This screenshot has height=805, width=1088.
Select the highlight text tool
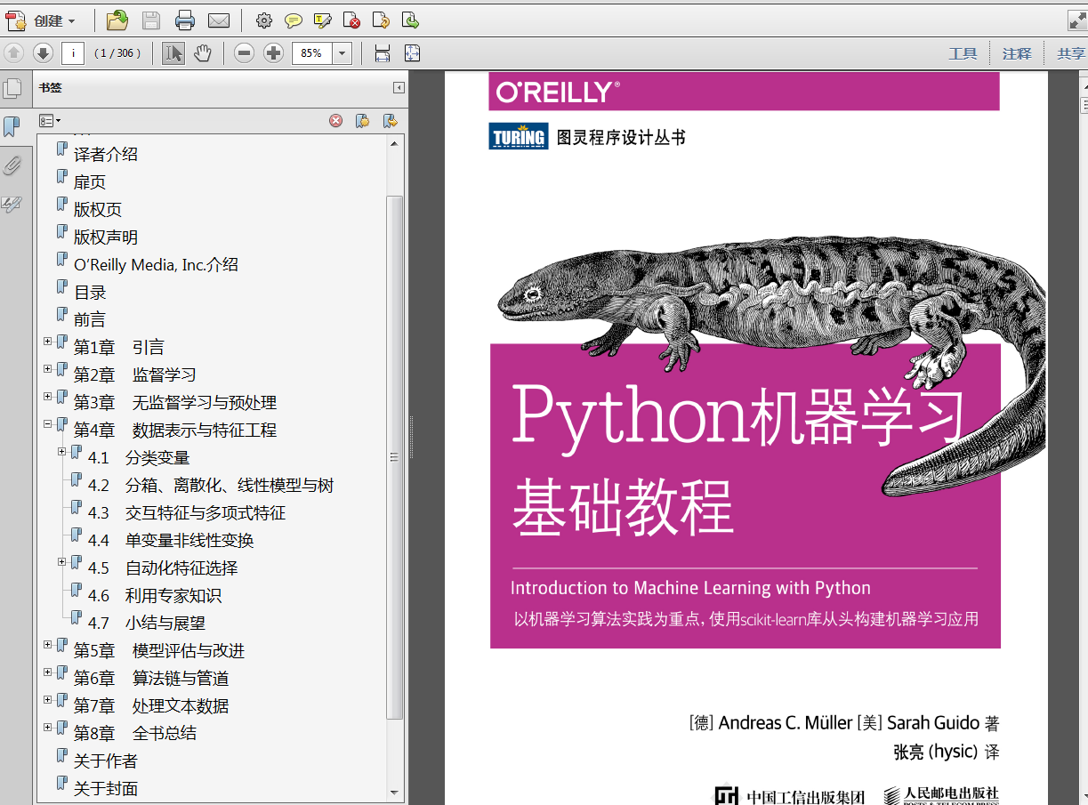click(x=322, y=20)
